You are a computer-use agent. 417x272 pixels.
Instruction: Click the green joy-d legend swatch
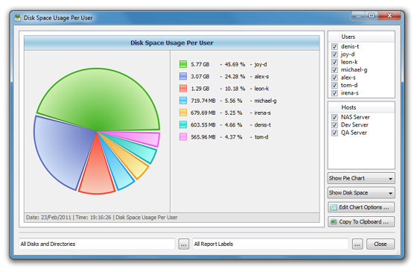coord(183,64)
